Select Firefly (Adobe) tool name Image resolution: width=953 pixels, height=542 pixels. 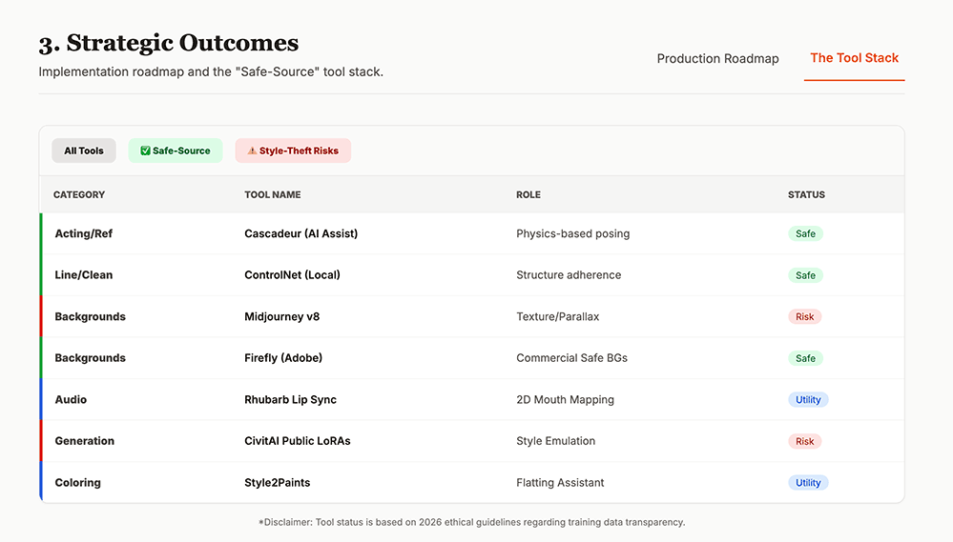point(283,358)
